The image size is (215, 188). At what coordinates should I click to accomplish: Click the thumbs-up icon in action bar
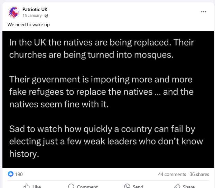click(x=26, y=186)
